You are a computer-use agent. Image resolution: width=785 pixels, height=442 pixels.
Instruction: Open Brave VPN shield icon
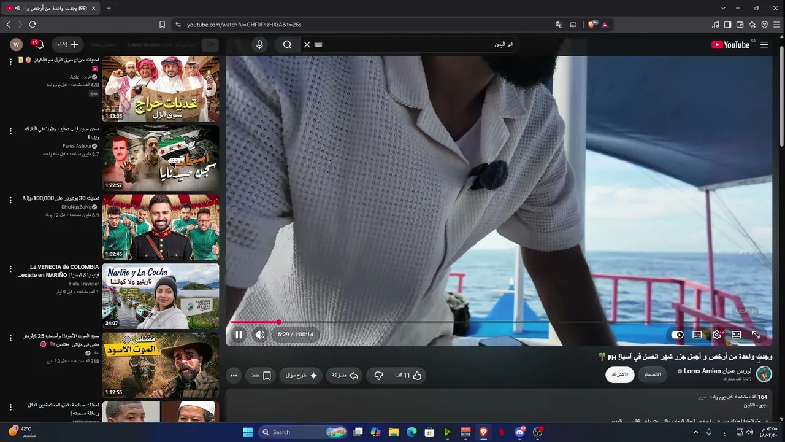(x=765, y=25)
